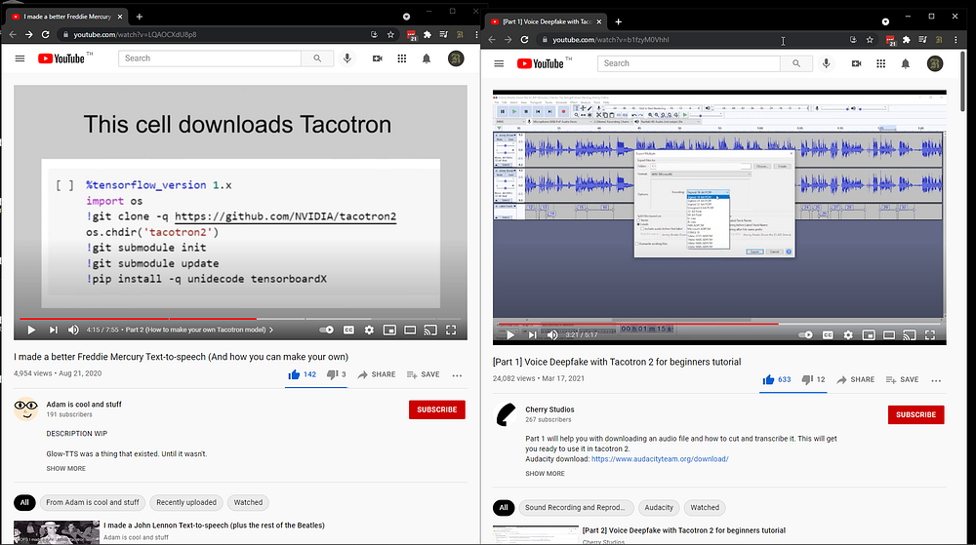Viewport: 976px width, 545px height.
Task: Enable miniplayer in left video
Action: [389, 330]
